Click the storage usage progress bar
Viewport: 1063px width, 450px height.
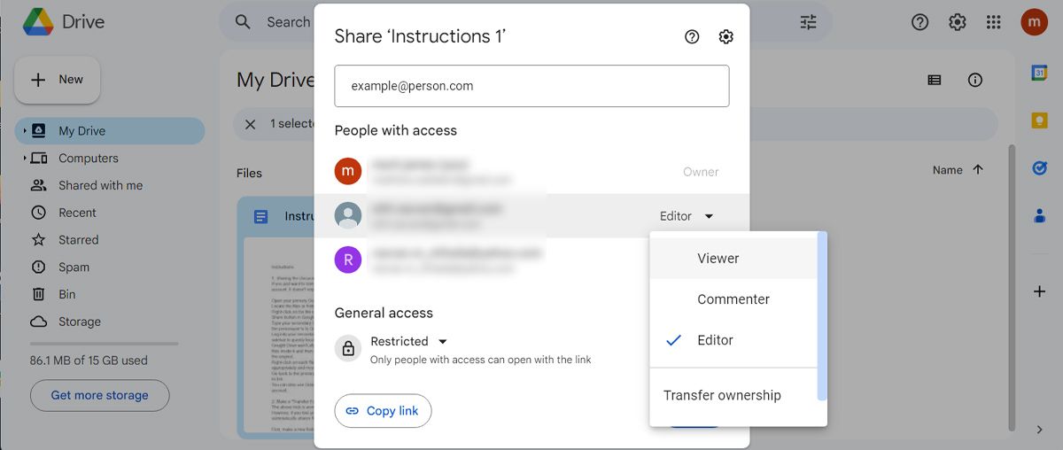(x=104, y=344)
